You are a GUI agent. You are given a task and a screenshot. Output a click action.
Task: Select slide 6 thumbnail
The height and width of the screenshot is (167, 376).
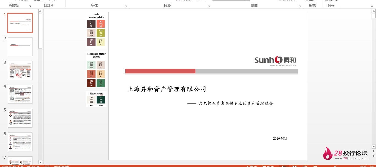20,142
